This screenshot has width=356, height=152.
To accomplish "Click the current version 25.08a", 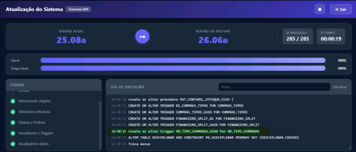I will [x=71, y=40].
